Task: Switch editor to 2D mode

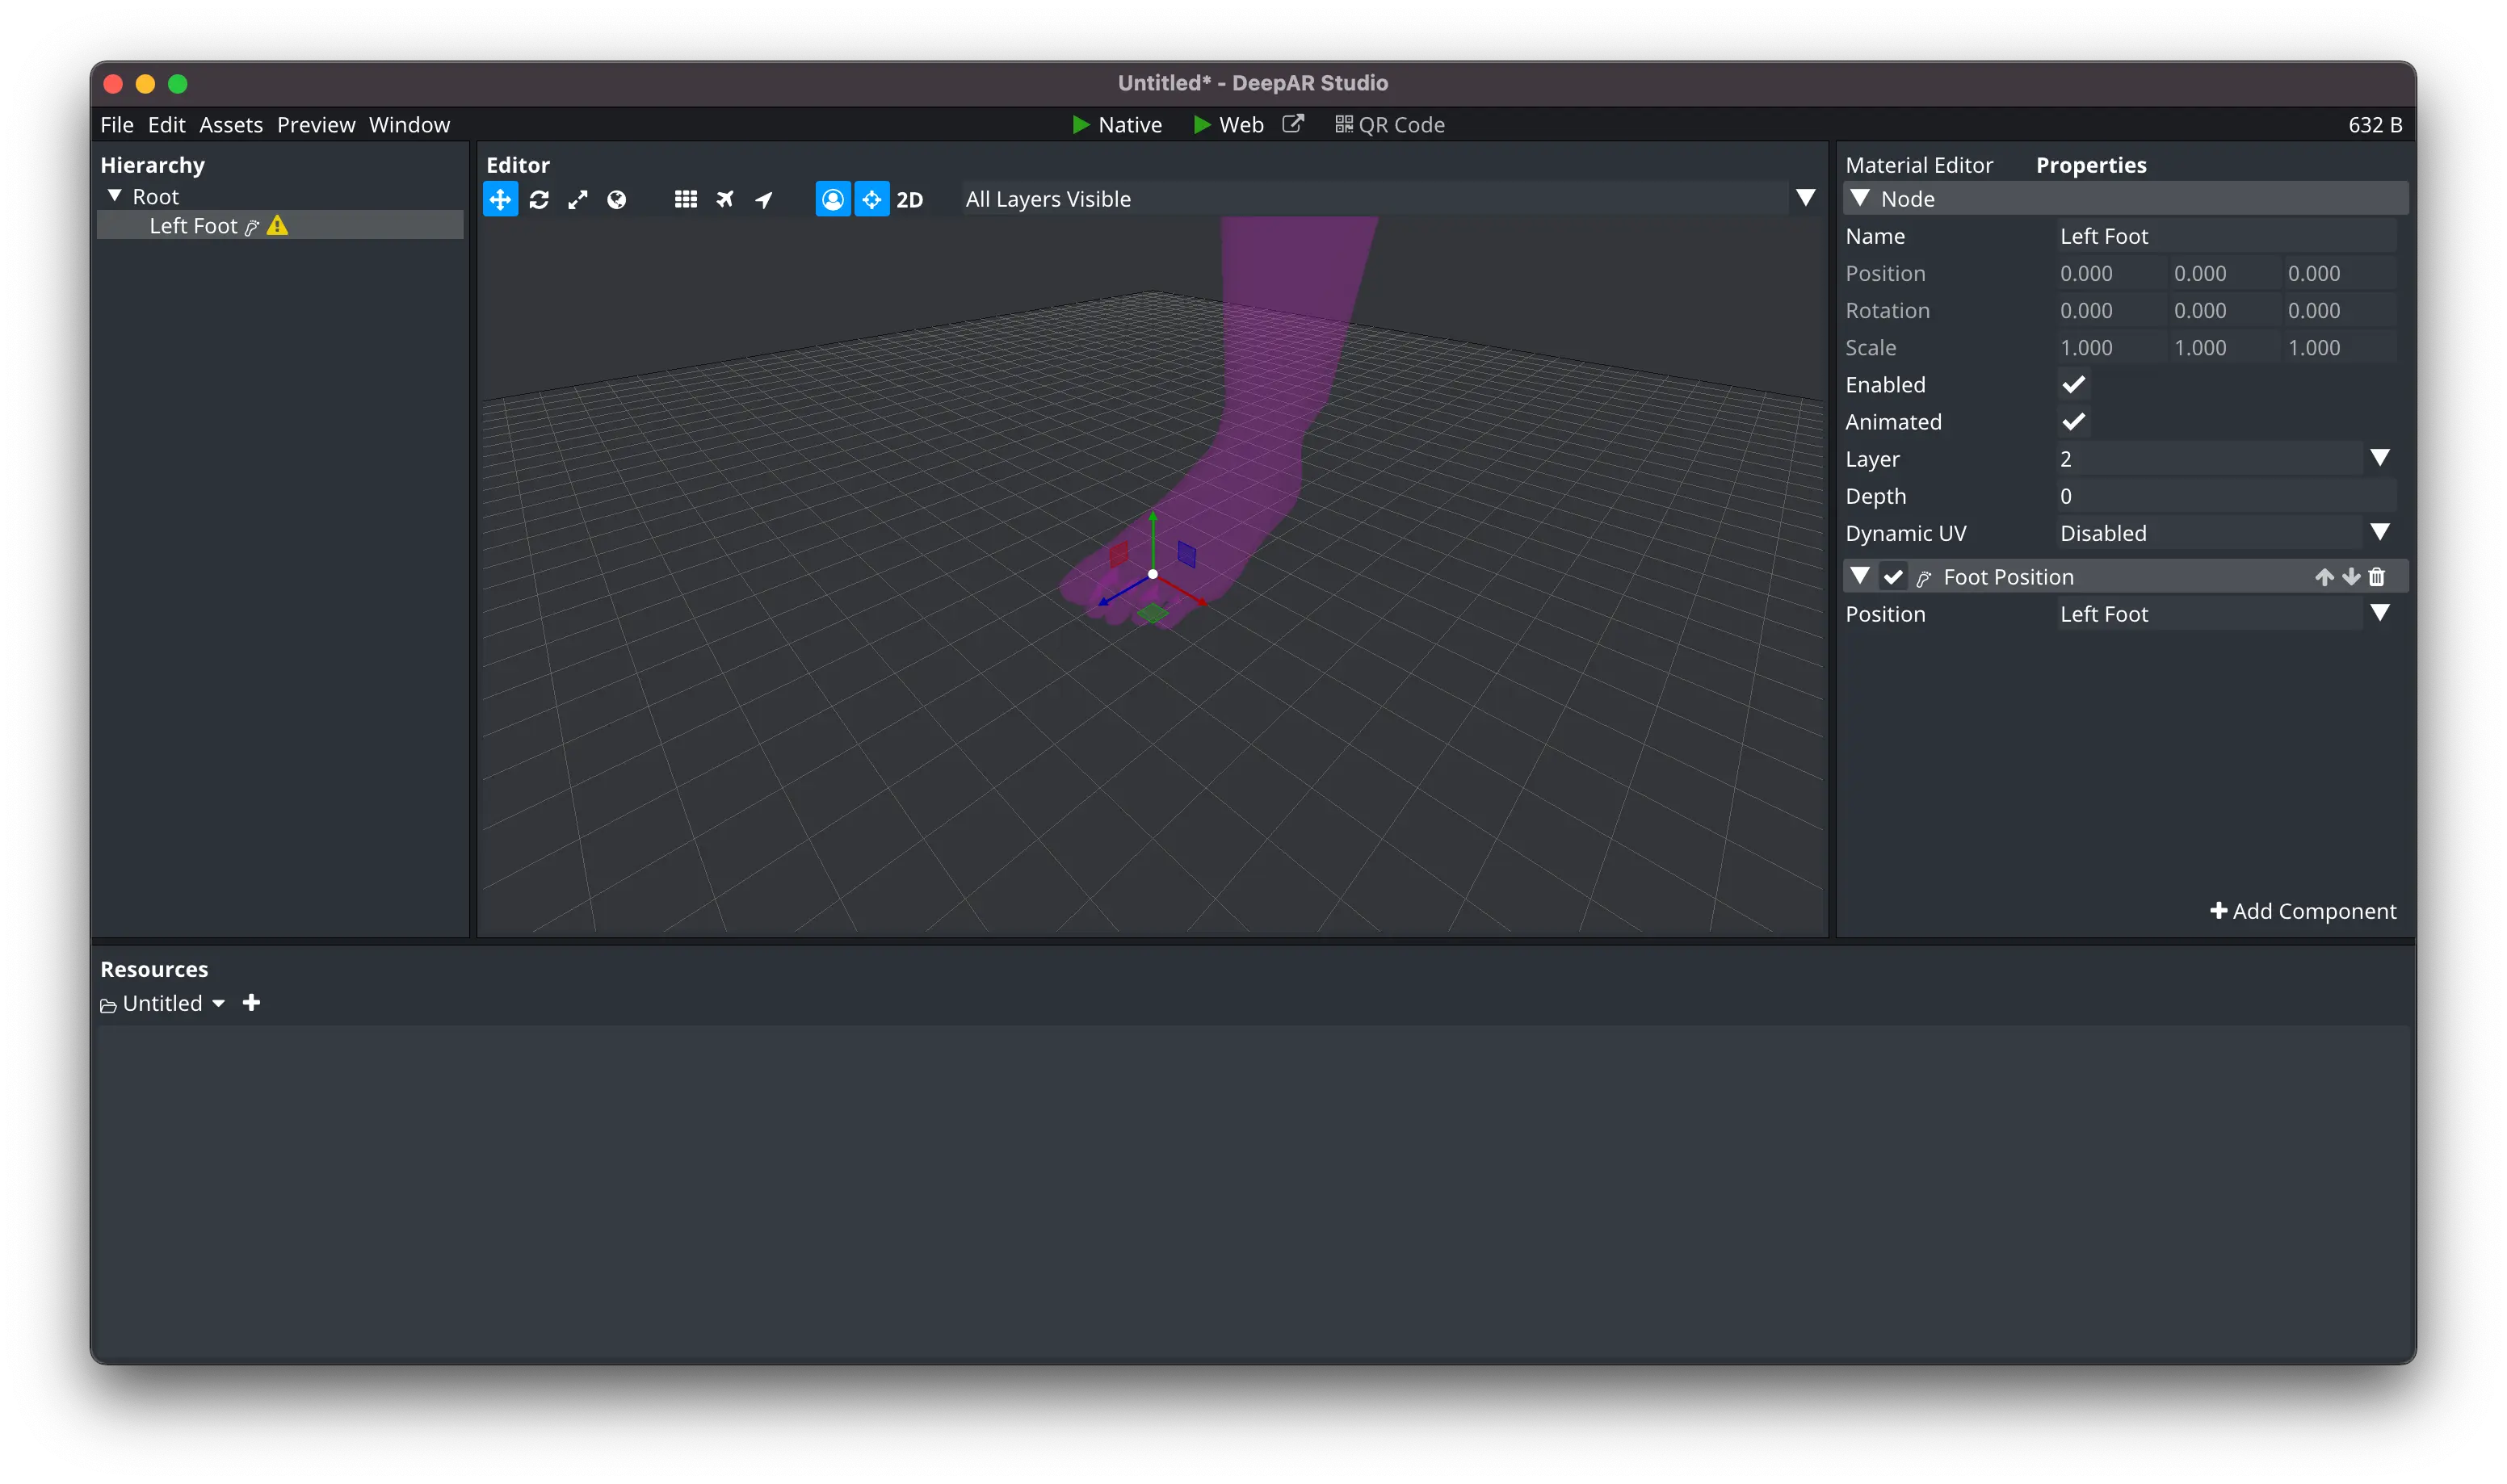Action: pos(910,199)
